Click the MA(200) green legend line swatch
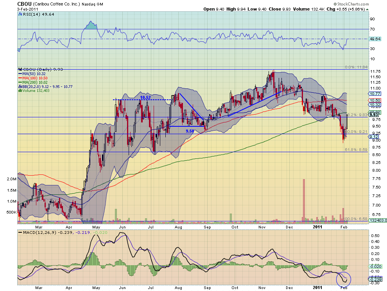 pyautogui.click(x=20, y=82)
